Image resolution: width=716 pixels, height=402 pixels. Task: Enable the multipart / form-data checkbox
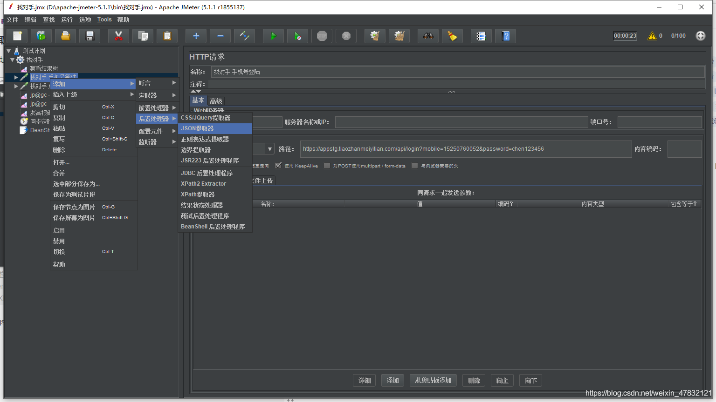[327, 166]
